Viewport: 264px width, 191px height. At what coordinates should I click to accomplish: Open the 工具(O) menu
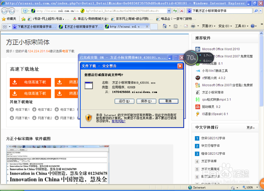pyautogui.click(x=242, y=26)
